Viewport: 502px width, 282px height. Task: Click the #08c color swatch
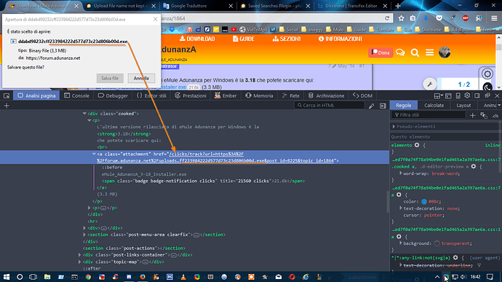point(424,202)
